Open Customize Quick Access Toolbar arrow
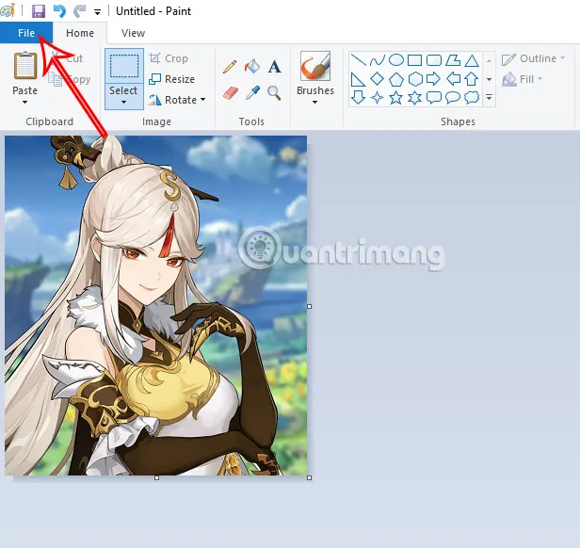Image resolution: width=580 pixels, height=548 pixels. 97,12
